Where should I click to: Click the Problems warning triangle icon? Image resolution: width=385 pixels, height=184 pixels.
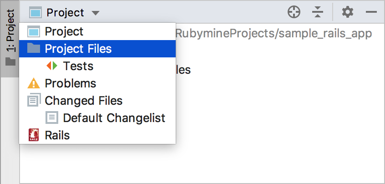click(34, 83)
